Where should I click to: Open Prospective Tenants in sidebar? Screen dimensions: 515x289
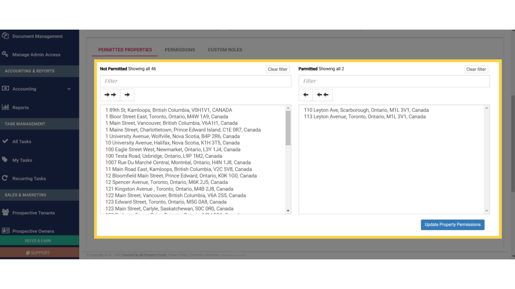(34, 213)
